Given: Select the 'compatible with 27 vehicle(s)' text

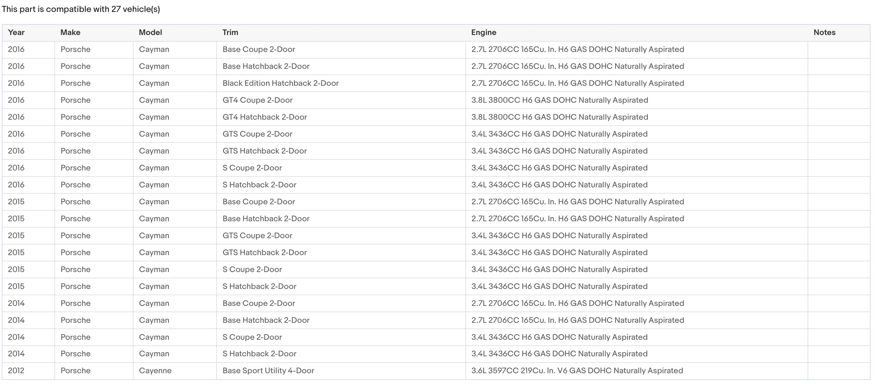Looking at the screenshot, I should (x=103, y=9).
